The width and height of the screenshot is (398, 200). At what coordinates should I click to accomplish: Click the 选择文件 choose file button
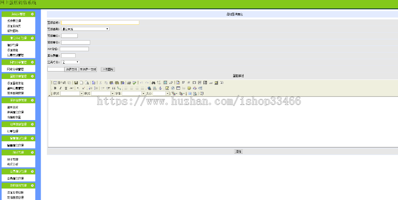(72, 69)
